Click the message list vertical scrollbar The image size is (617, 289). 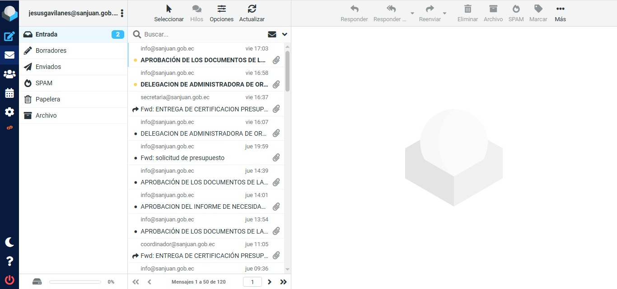coord(287,72)
